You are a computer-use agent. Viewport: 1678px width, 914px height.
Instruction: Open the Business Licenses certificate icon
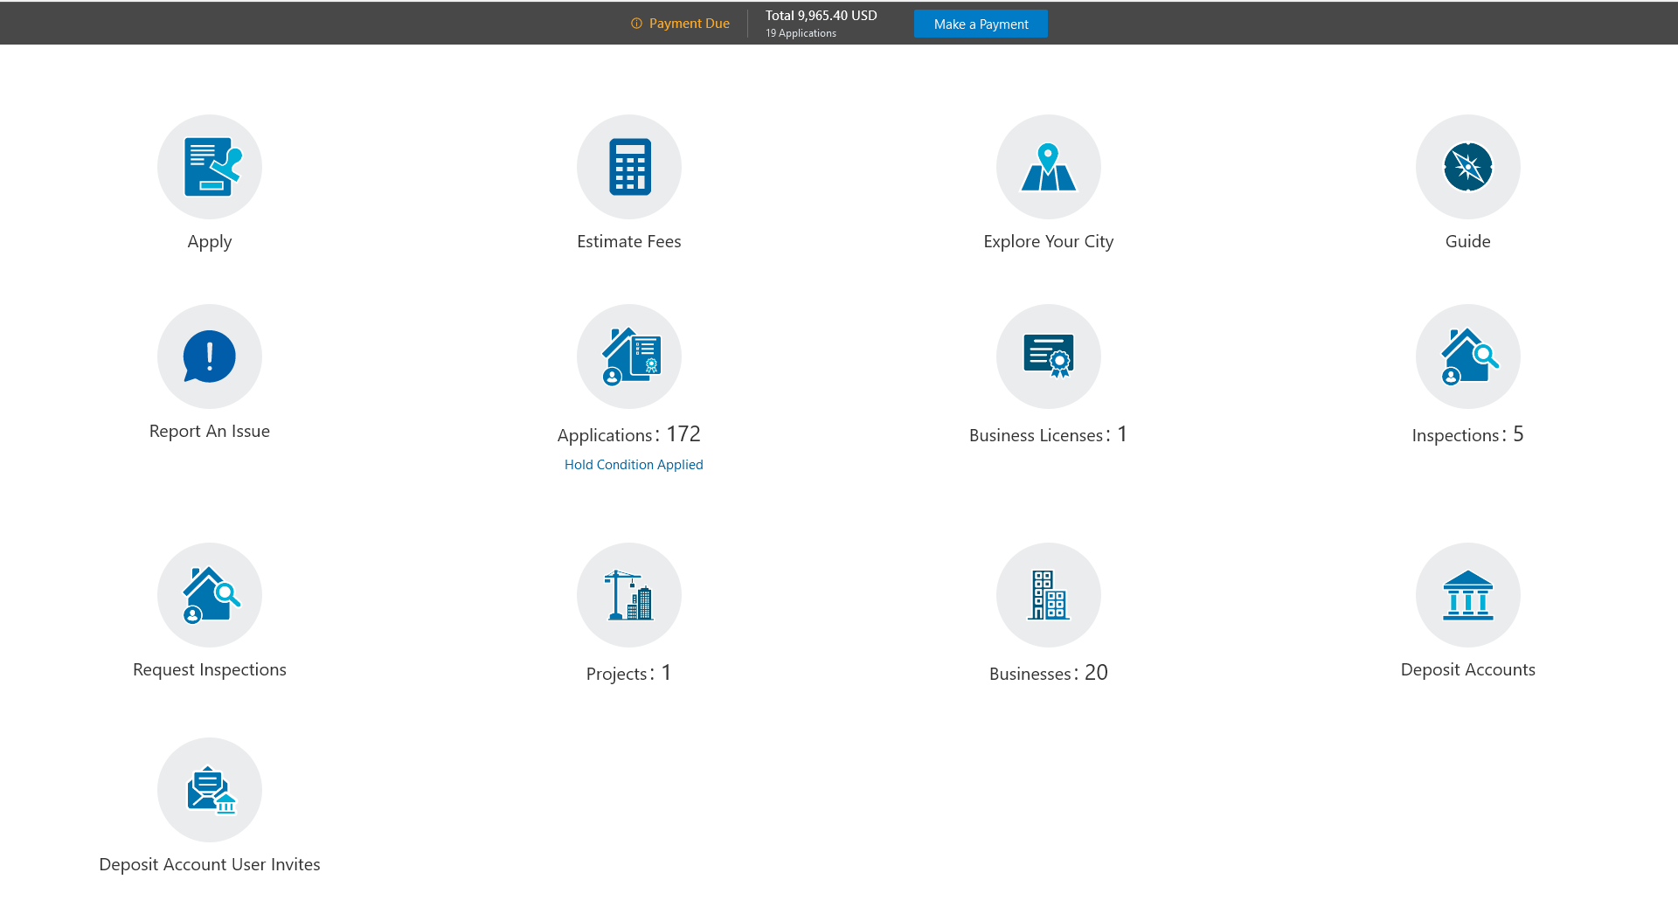pyautogui.click(x=1049, y=357)
